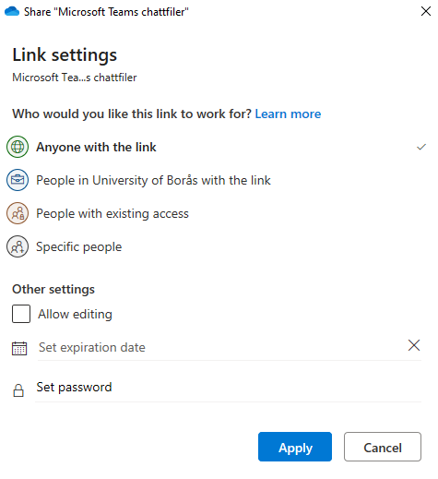Select People in University of Borås option

[217, 180]
